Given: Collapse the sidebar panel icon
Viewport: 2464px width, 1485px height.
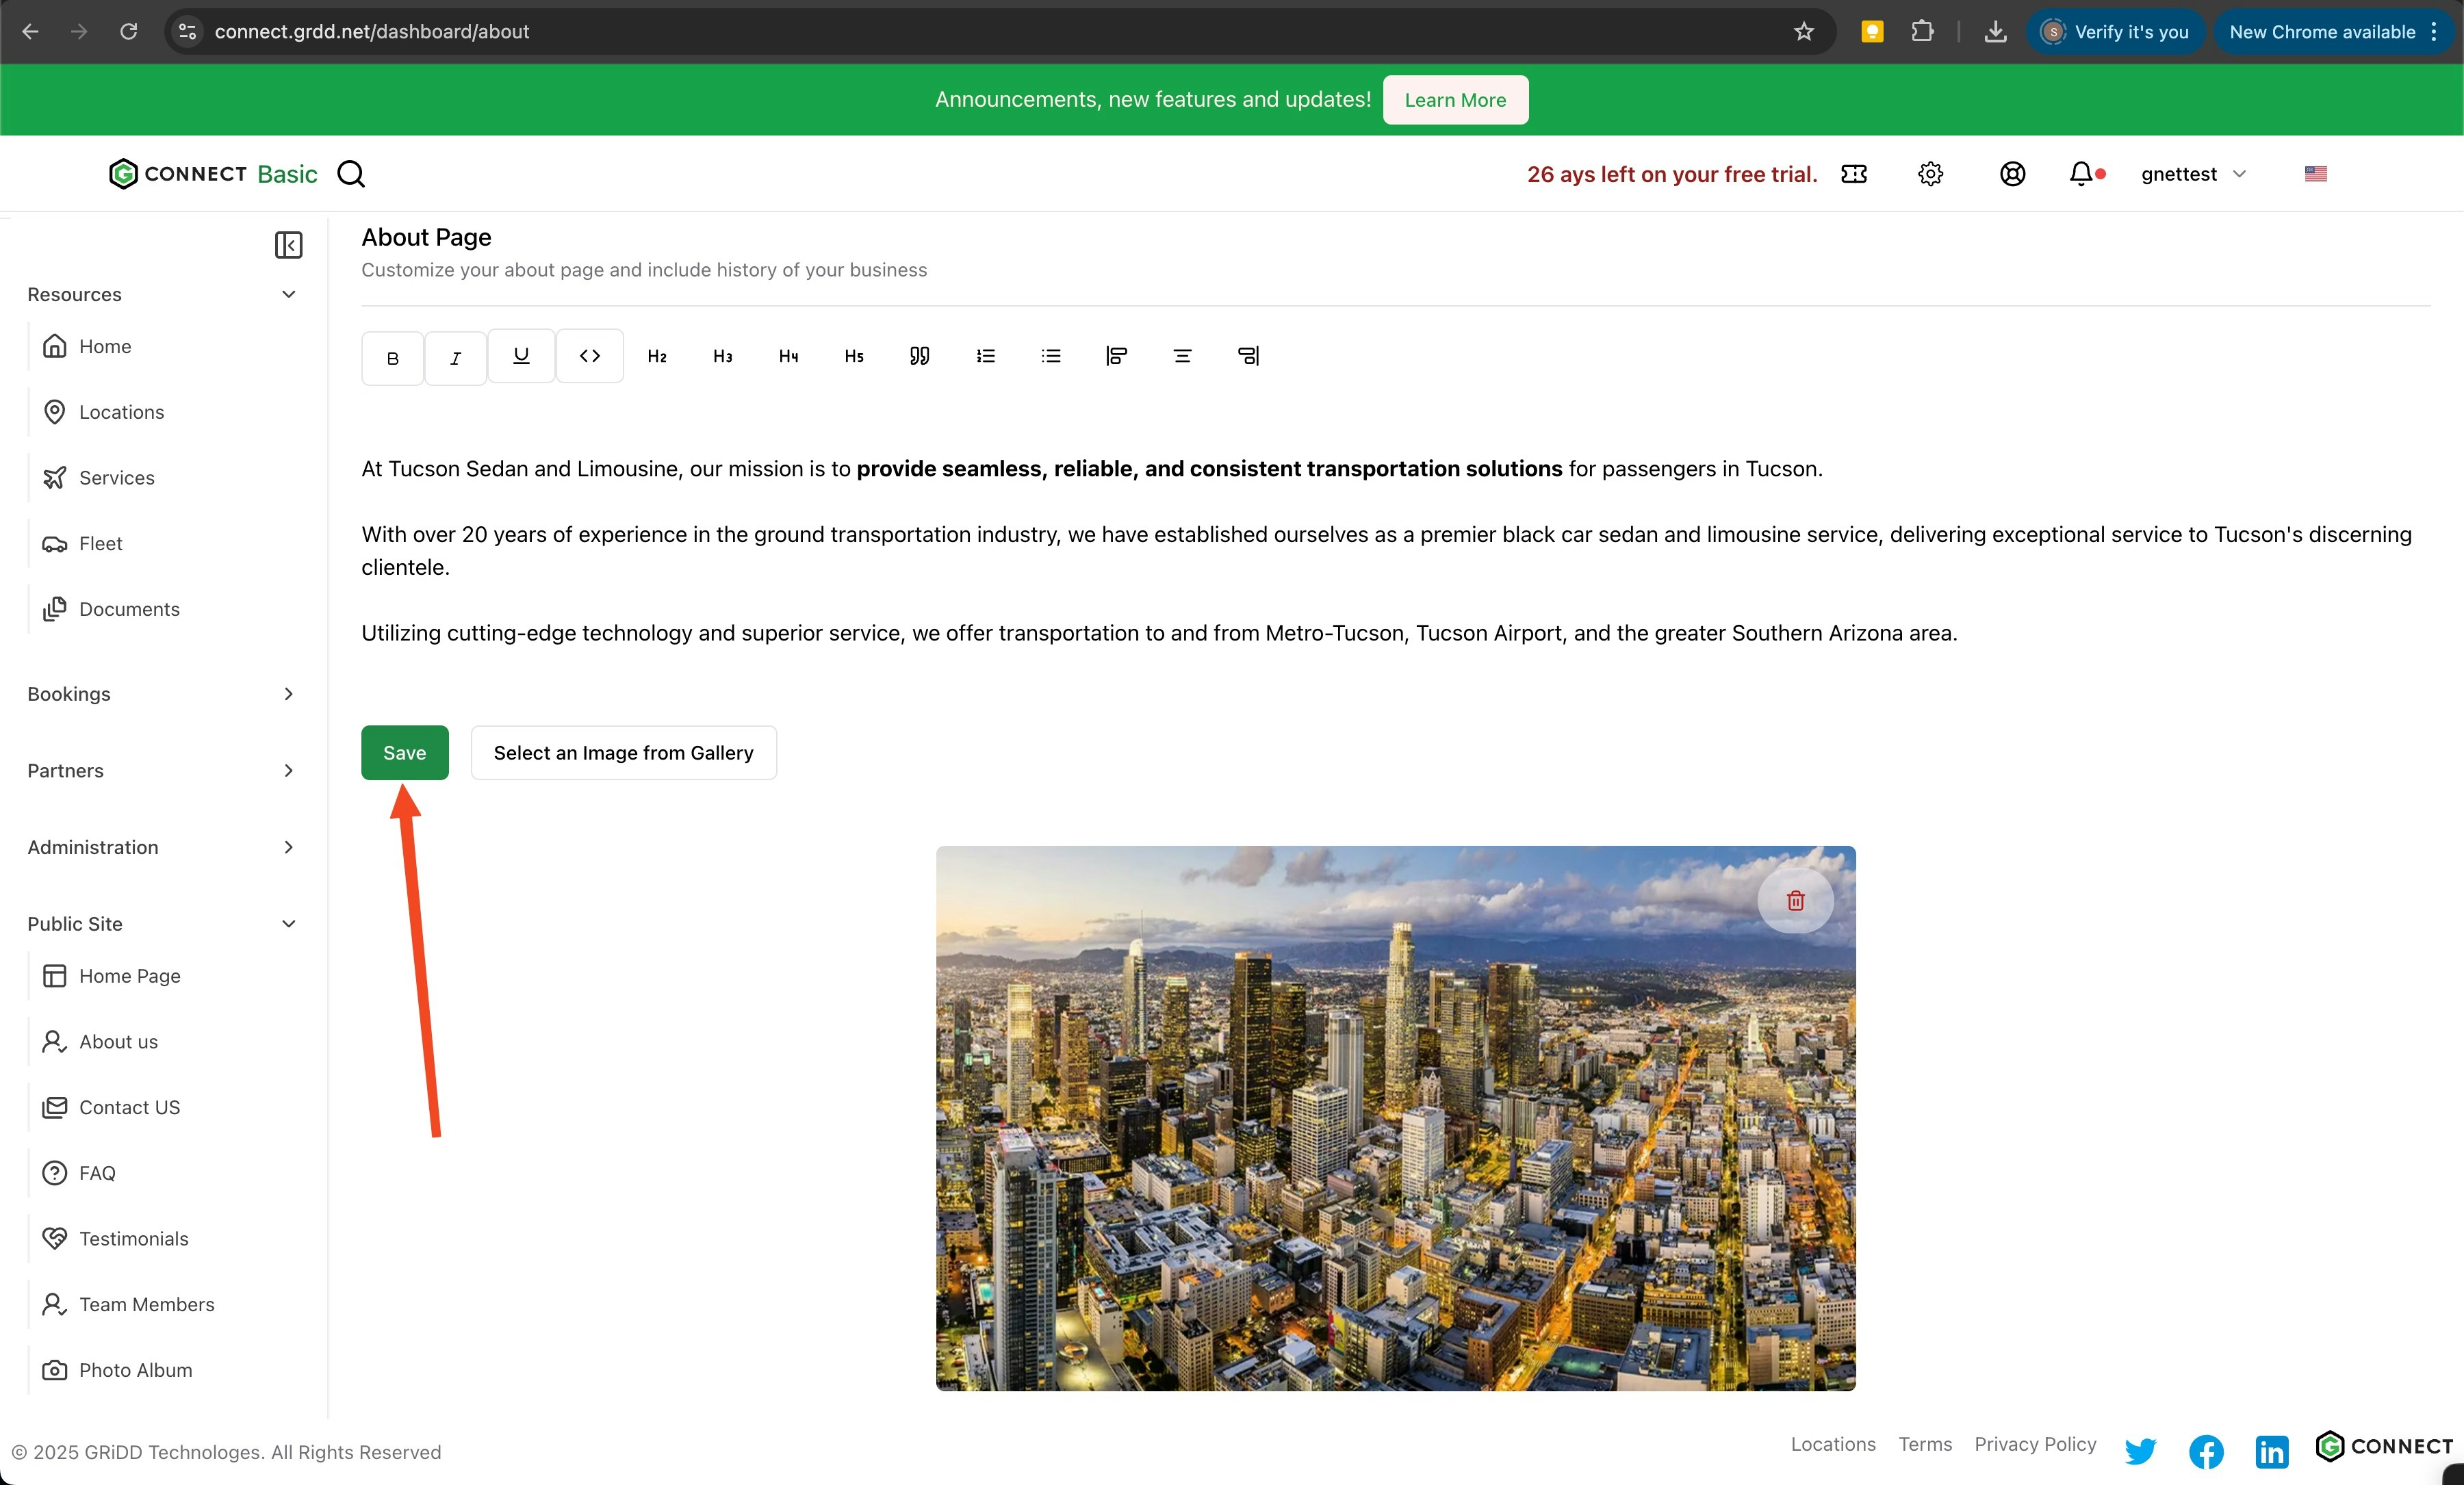Looking at the screenshot, I should [288, 245].
